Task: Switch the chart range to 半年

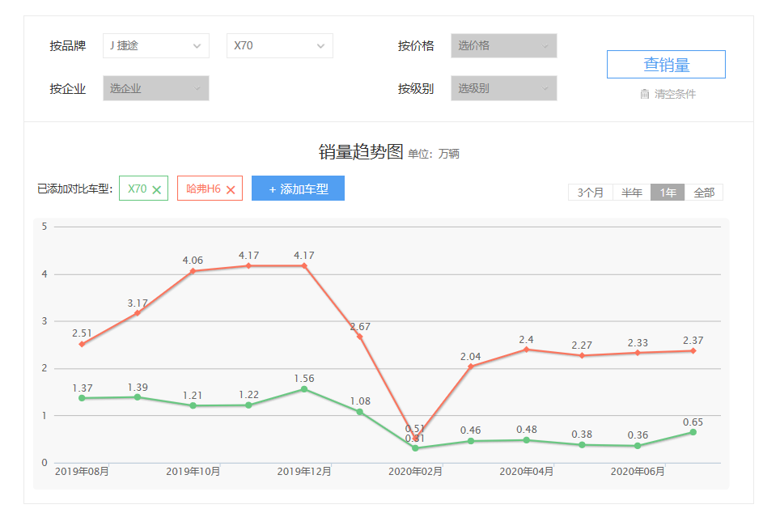Action: point(632,193)
